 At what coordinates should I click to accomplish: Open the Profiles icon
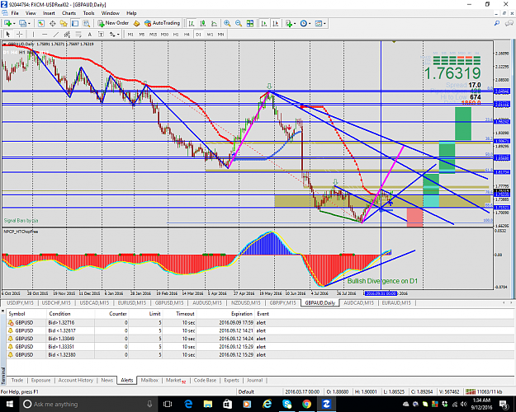pos(22,23)
